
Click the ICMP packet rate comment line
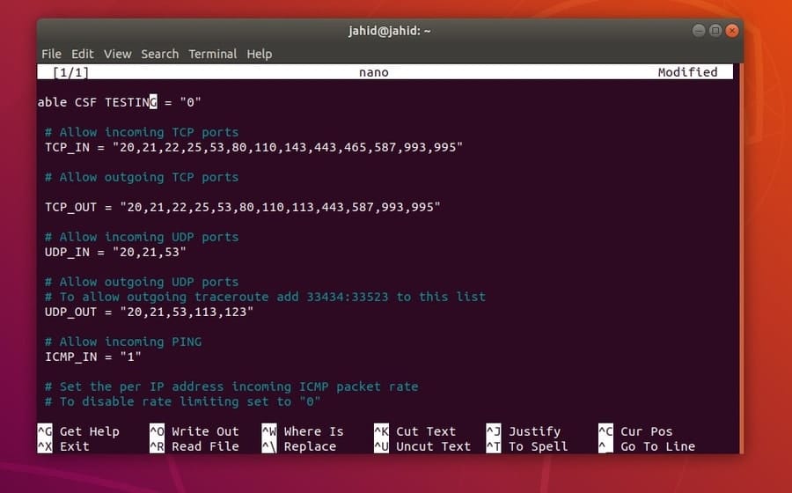click(231, 386)
